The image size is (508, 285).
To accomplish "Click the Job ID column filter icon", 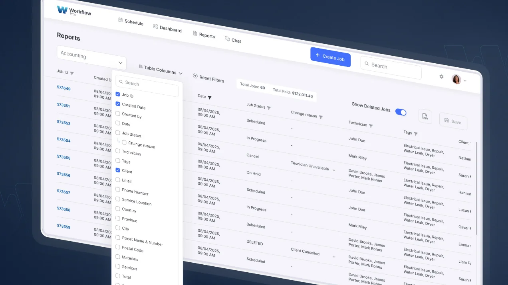I will pyautogui.click(x=72, y=73).
